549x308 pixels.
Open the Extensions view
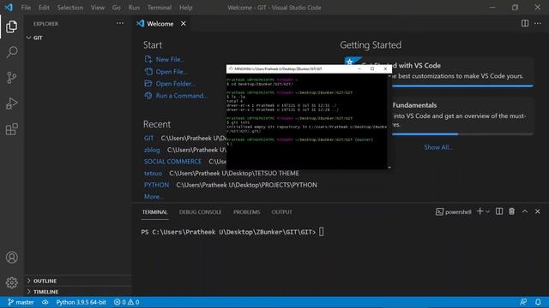click(x=11, y=129)
